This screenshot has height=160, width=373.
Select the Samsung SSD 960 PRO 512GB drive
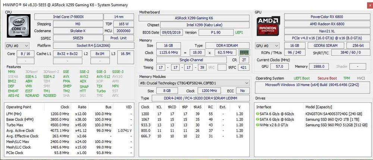pos(336,125)
